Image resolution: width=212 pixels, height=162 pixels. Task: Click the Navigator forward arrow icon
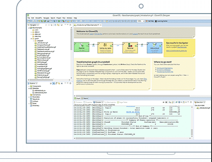click(x=49, y=25)
